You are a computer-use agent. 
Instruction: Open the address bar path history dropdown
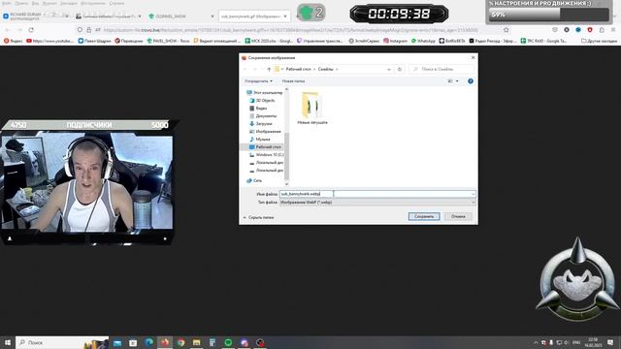click(389, 69)
